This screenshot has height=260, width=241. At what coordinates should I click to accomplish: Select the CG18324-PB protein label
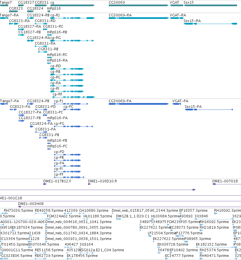pyautogui.click(x=38, y=101)
